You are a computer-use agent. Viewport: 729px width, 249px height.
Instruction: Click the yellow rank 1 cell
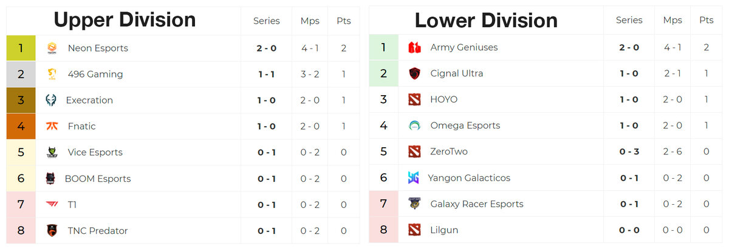(x=21, y=48)
